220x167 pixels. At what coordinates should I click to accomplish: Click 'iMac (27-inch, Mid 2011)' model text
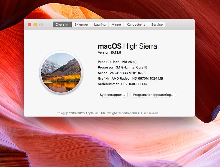pos(117,62)
